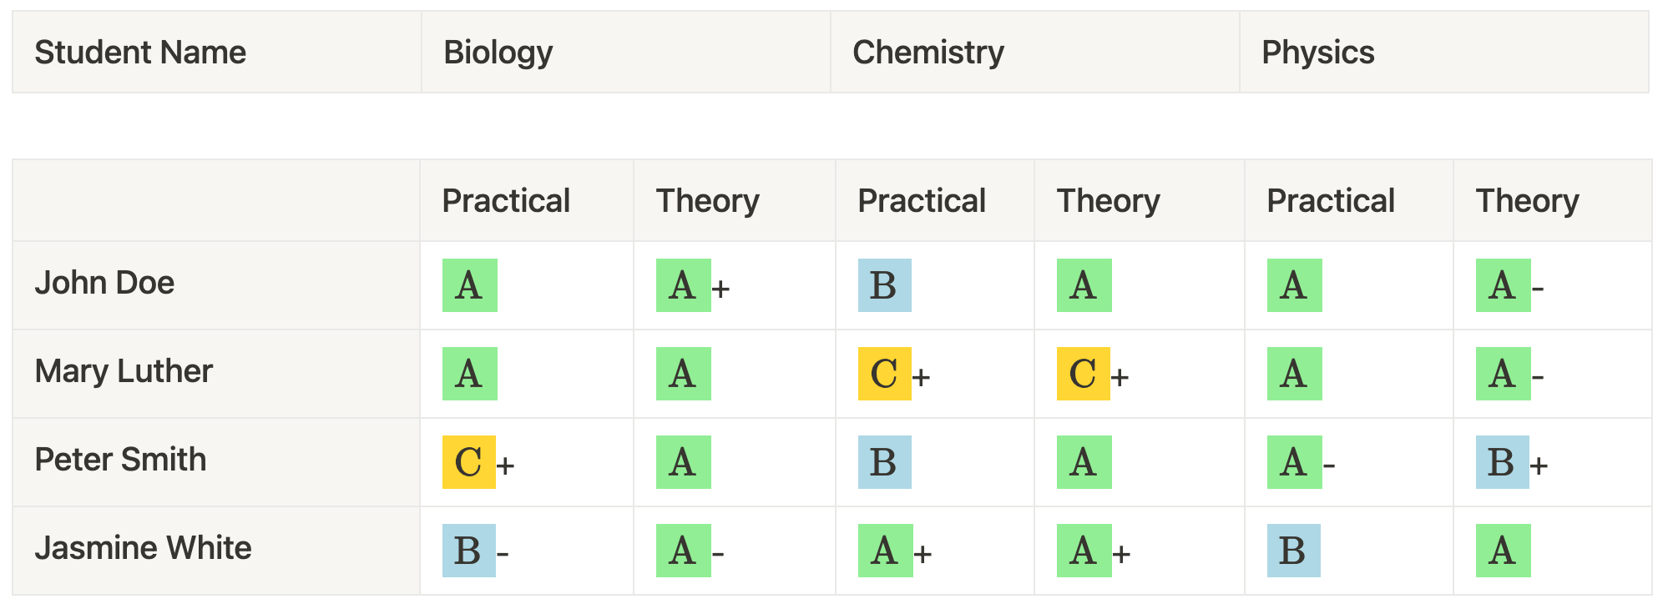Select the Peter Smith row label
Image resolution: width=1663 pixels, height=609 pixels.
120,460
